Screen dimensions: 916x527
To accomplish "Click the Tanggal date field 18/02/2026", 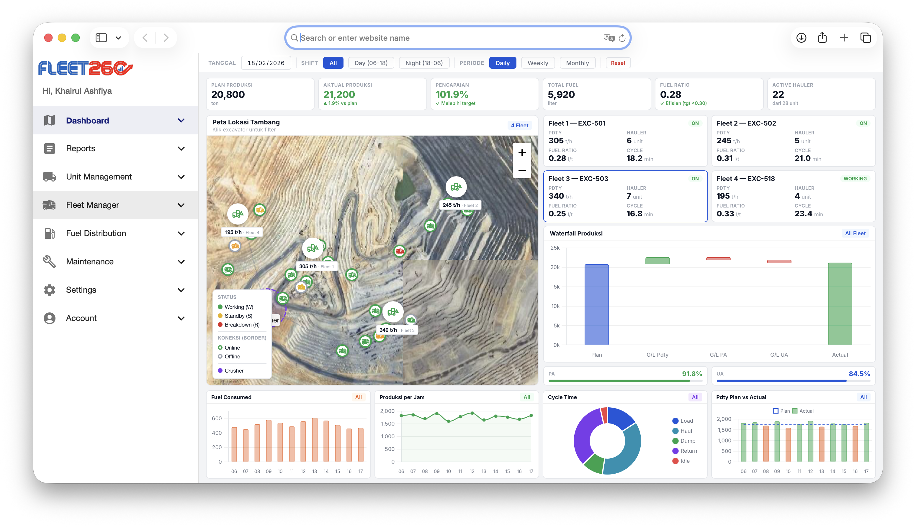I will point(266,63).
